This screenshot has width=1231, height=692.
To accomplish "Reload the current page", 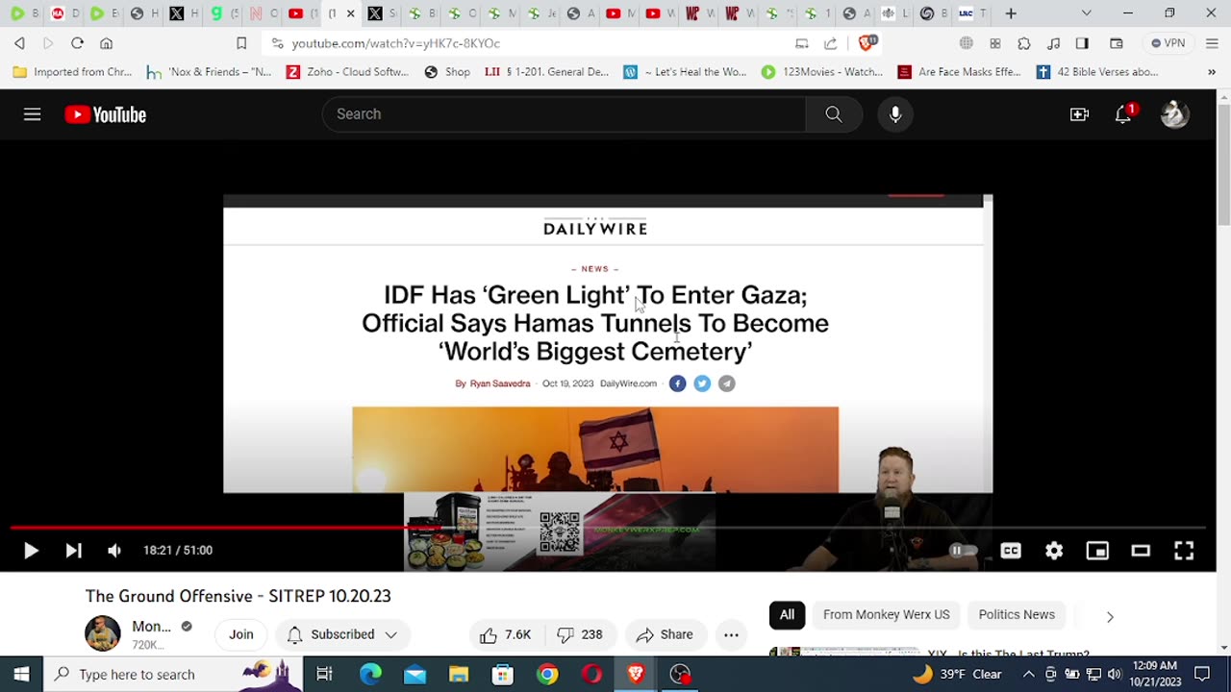I will click(77, 43).
